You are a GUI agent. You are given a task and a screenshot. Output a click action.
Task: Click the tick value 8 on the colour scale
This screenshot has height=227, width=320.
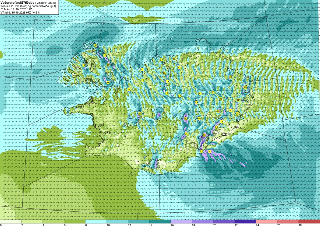[85, 225]
